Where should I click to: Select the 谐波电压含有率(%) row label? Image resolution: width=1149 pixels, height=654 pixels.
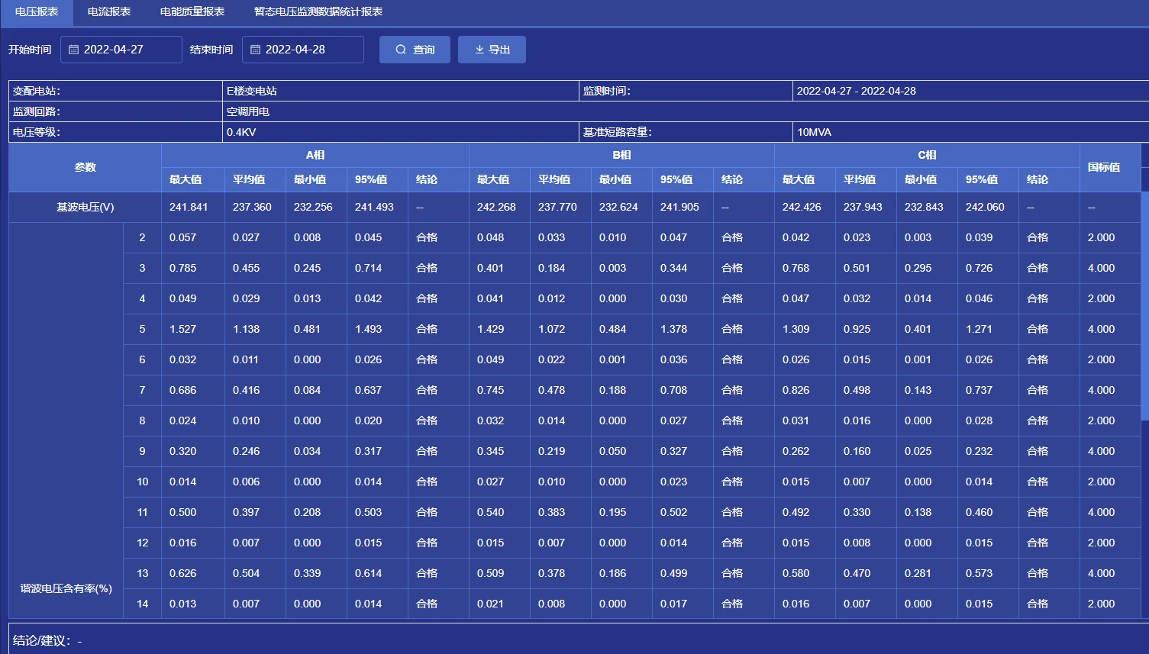click(x=66, y=588)
